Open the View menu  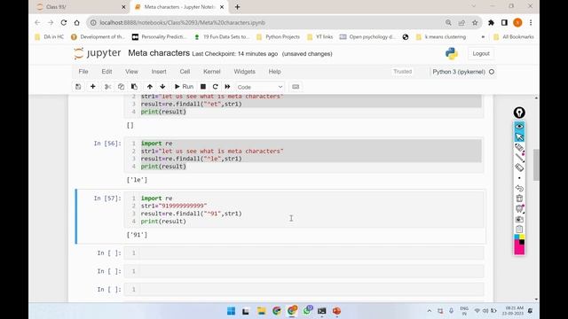[131, 72]
